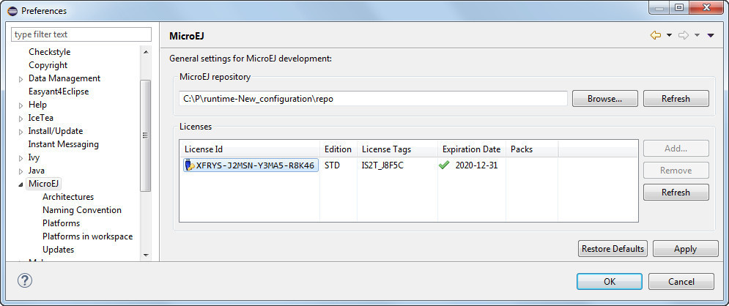Click the forward navigation arrow icon
The image size is (729, 306).
pyautogui.click(x=684, y=36)
